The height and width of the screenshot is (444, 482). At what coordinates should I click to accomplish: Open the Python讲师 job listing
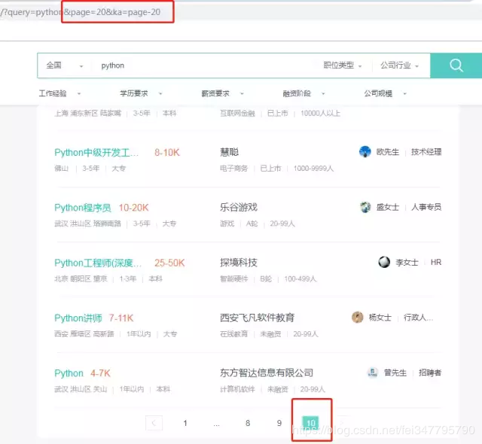(x=78, y=318)
